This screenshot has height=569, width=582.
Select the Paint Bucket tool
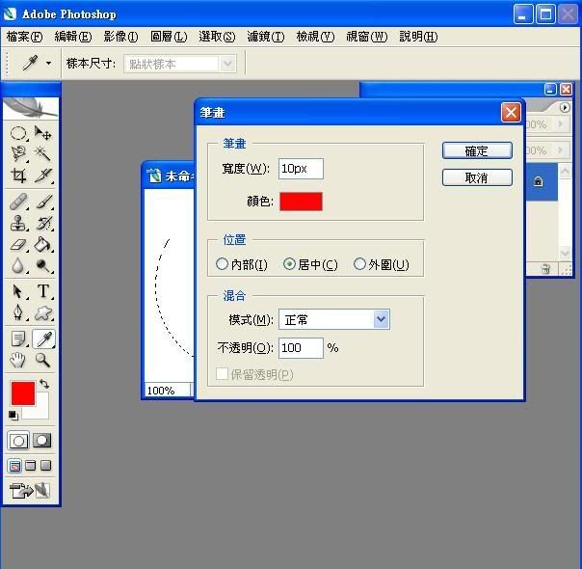click(x=42, y=245)
